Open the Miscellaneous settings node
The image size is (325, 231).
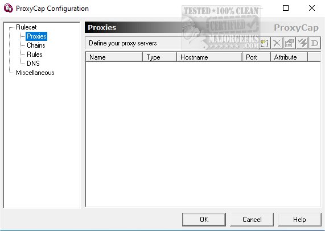35,73
